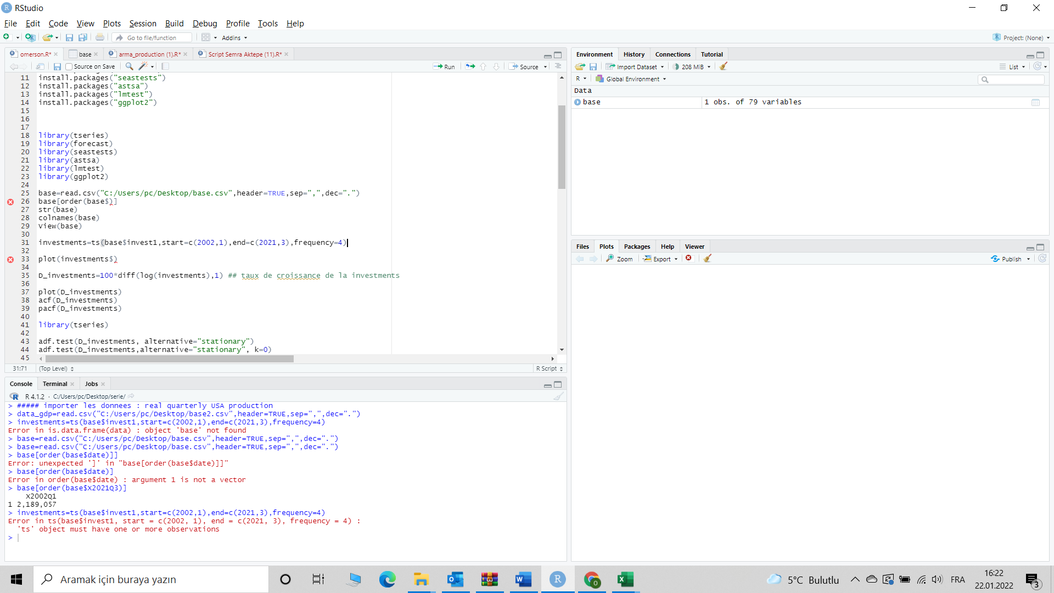Remove current plot with red X icon
Viewport: 1054px width, 593px height.
689,259
